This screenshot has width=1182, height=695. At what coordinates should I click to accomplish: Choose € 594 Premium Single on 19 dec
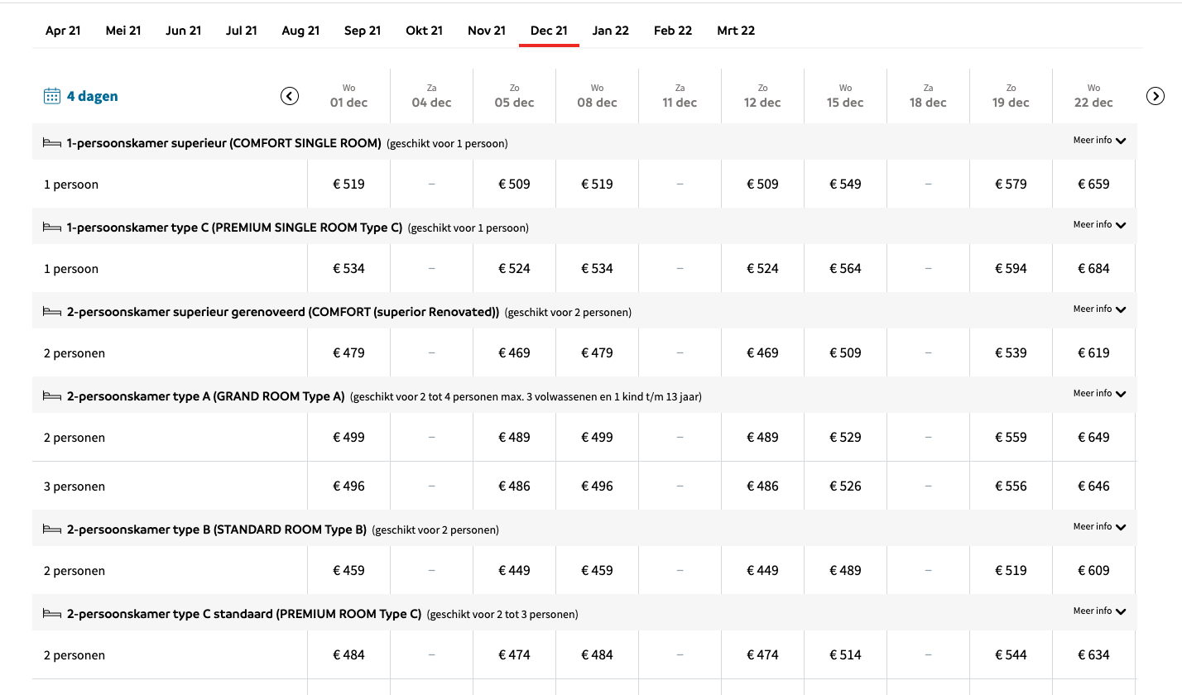point(1011,268)
